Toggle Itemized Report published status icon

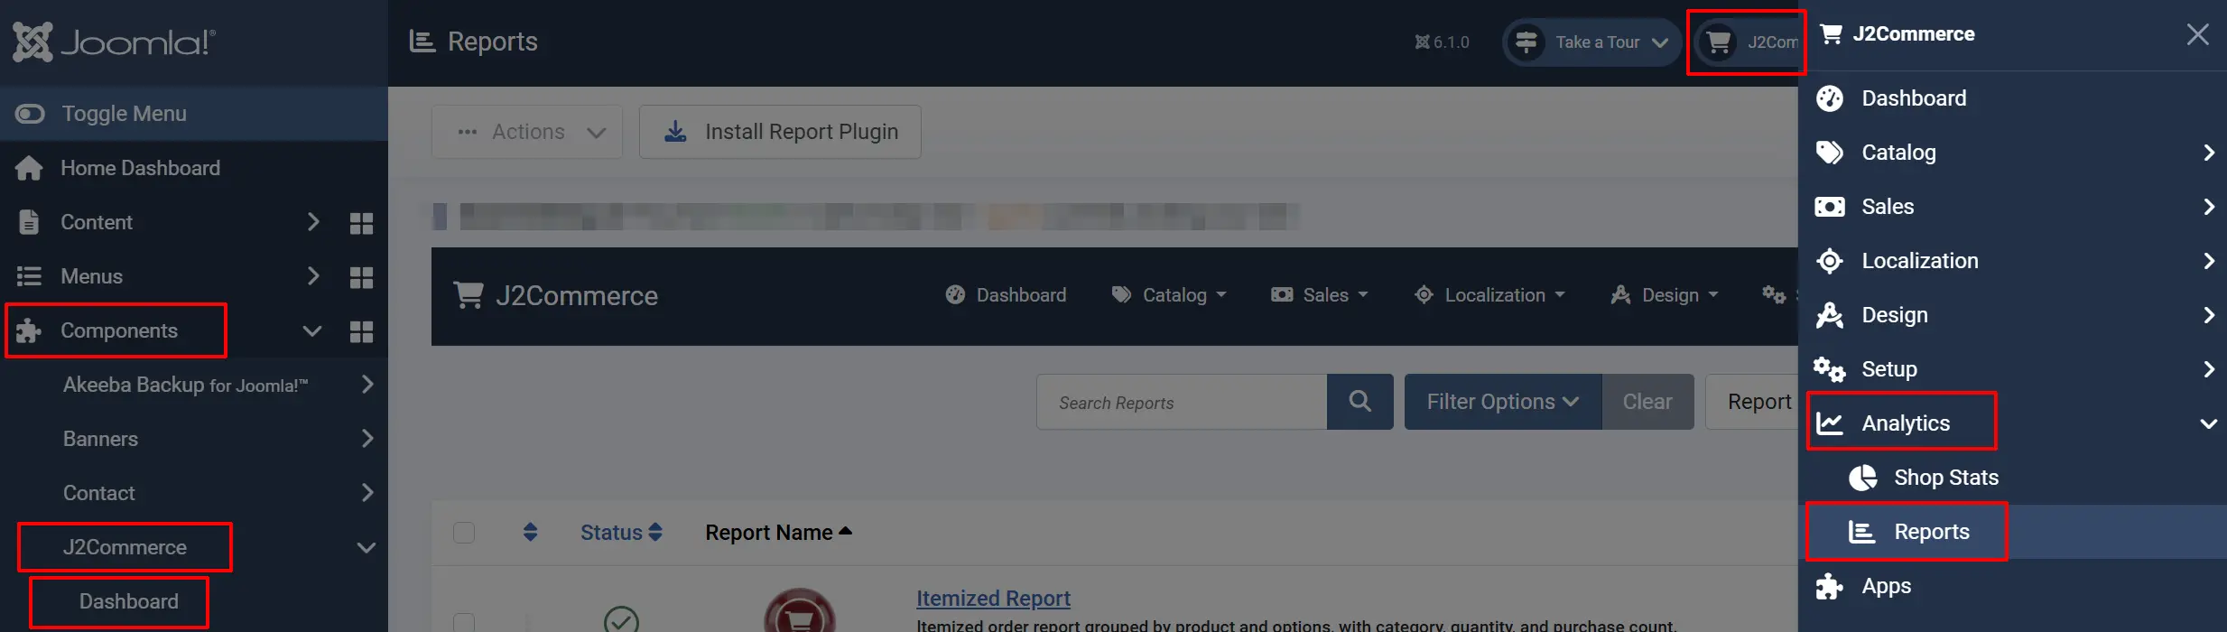click(621, 621)
